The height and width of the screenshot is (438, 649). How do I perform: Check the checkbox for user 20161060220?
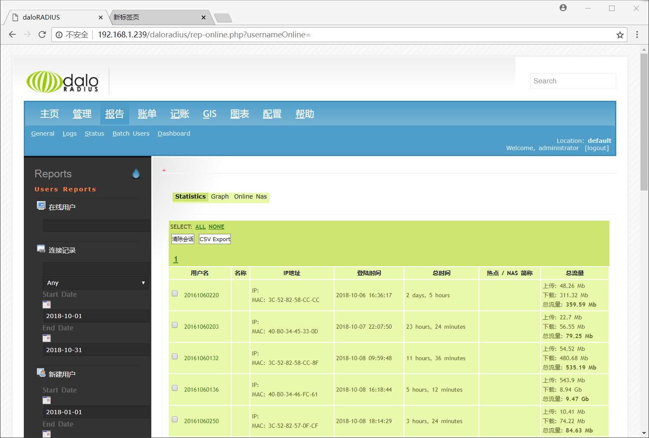174,293
